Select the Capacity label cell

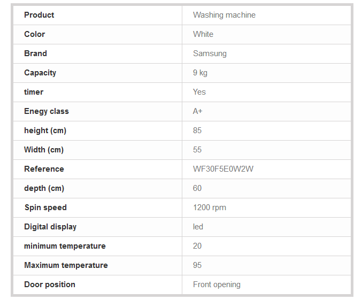tap(40, 73)
